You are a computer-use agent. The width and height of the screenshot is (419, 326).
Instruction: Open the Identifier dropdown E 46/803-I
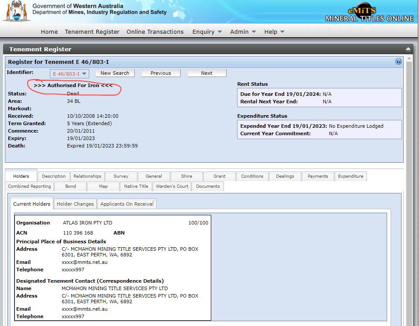70,74
